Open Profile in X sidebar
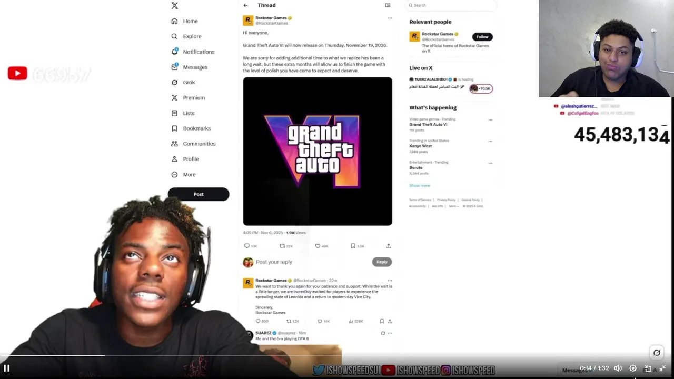Viewport: 674px width, 379px height. tap(185, 159)
